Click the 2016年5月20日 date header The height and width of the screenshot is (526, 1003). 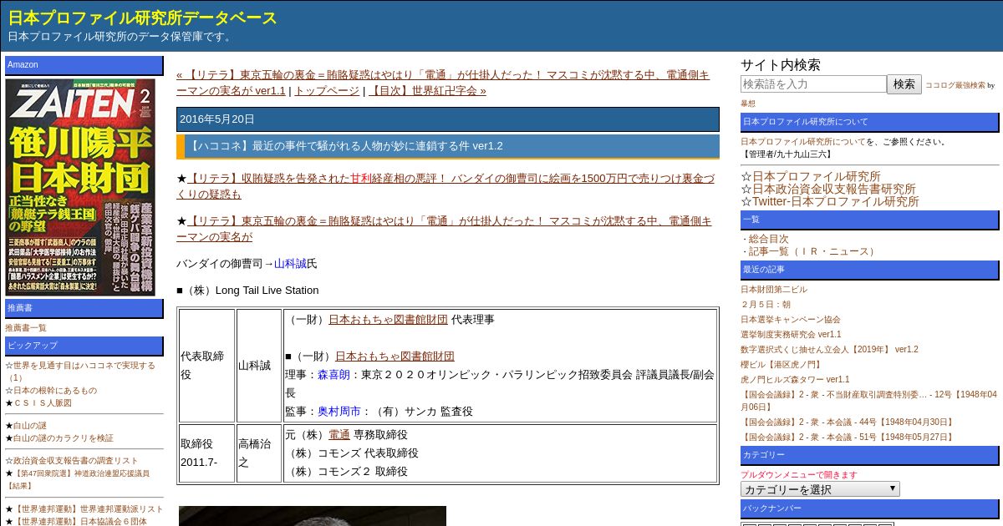[448, 119]
